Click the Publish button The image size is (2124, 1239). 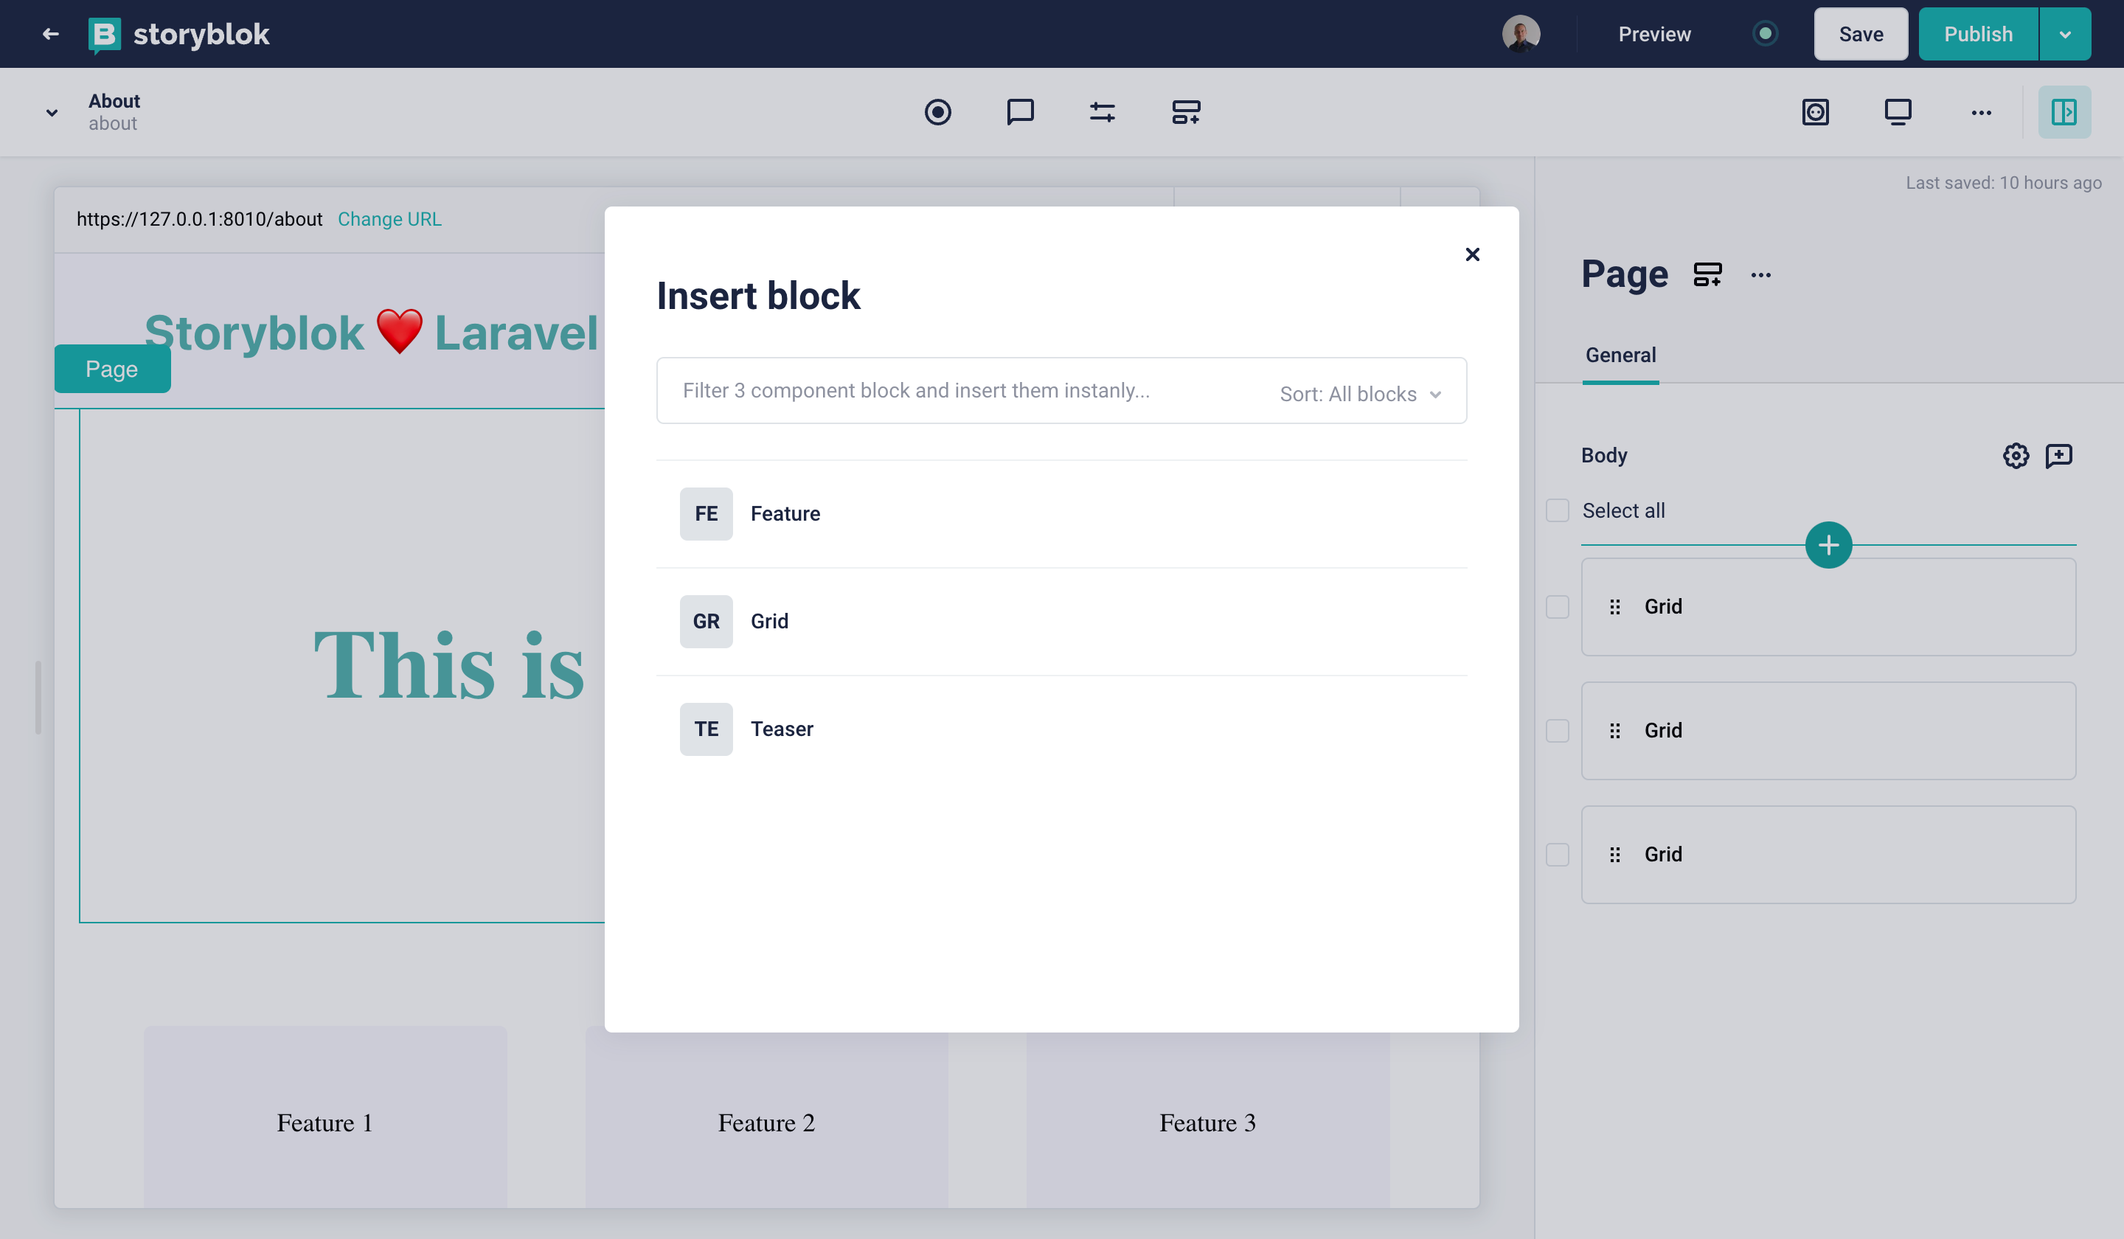(x=1977, y=34)
